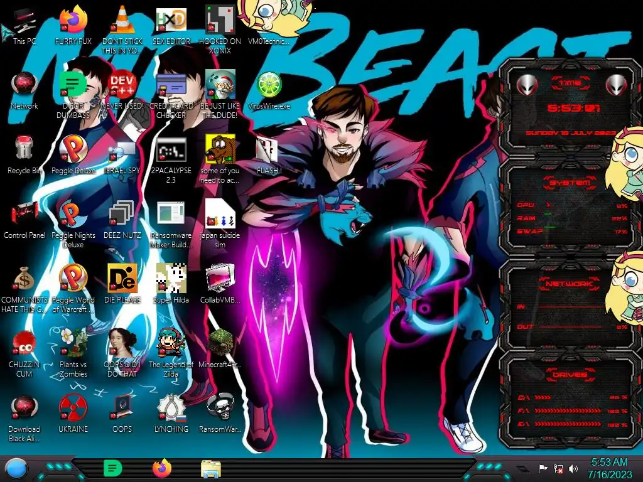
Task: Click the RAM usage row in widget
Action: (x=572, y=218)
